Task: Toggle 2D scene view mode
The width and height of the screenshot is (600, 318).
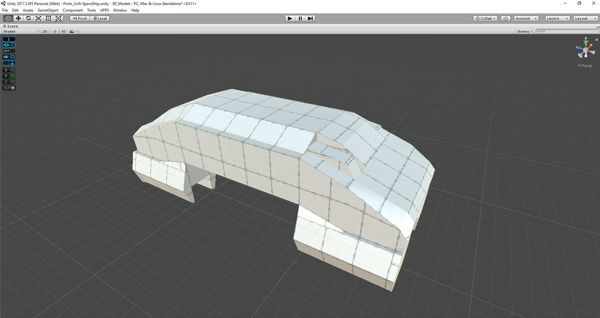Action: [45, 31]
